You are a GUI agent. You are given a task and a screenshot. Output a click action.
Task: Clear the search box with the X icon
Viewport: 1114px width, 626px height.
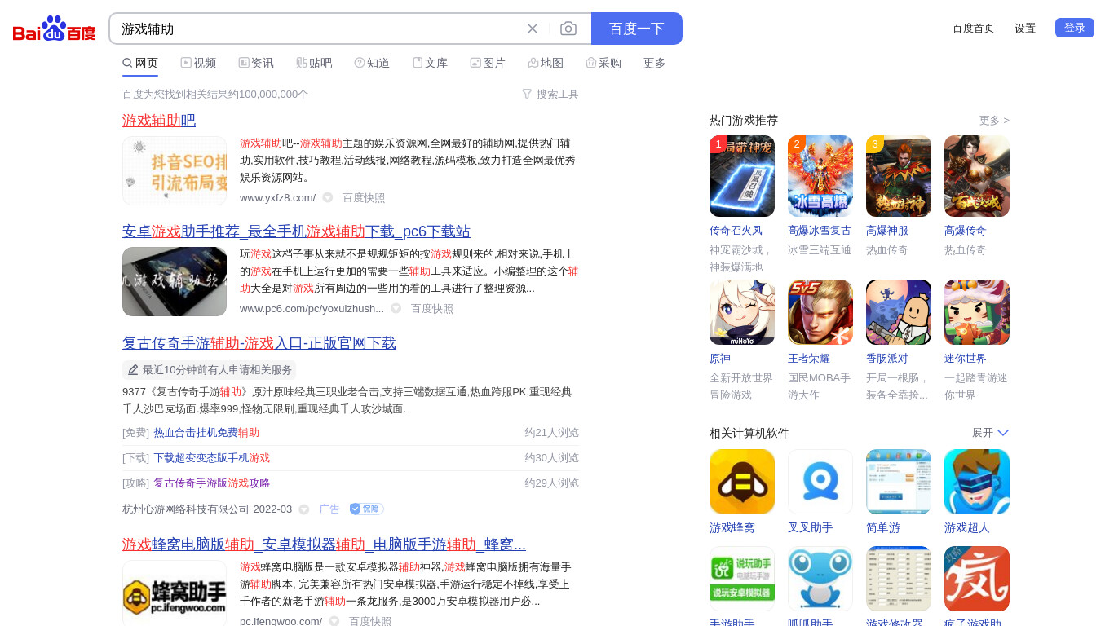533,29
